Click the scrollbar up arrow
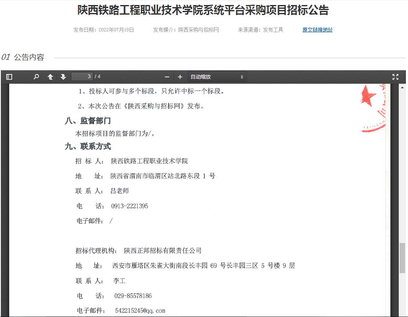The height and width of the screenshot is (317, 408). pos(402,88)
